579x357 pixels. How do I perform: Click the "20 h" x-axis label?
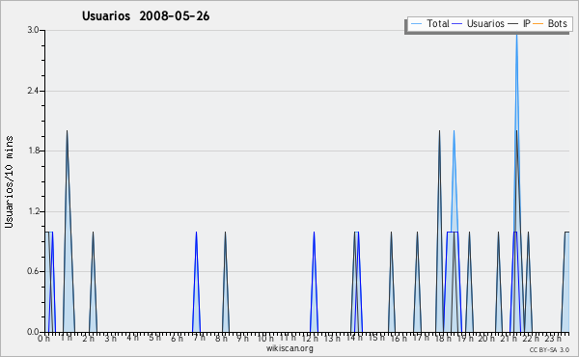487,339
